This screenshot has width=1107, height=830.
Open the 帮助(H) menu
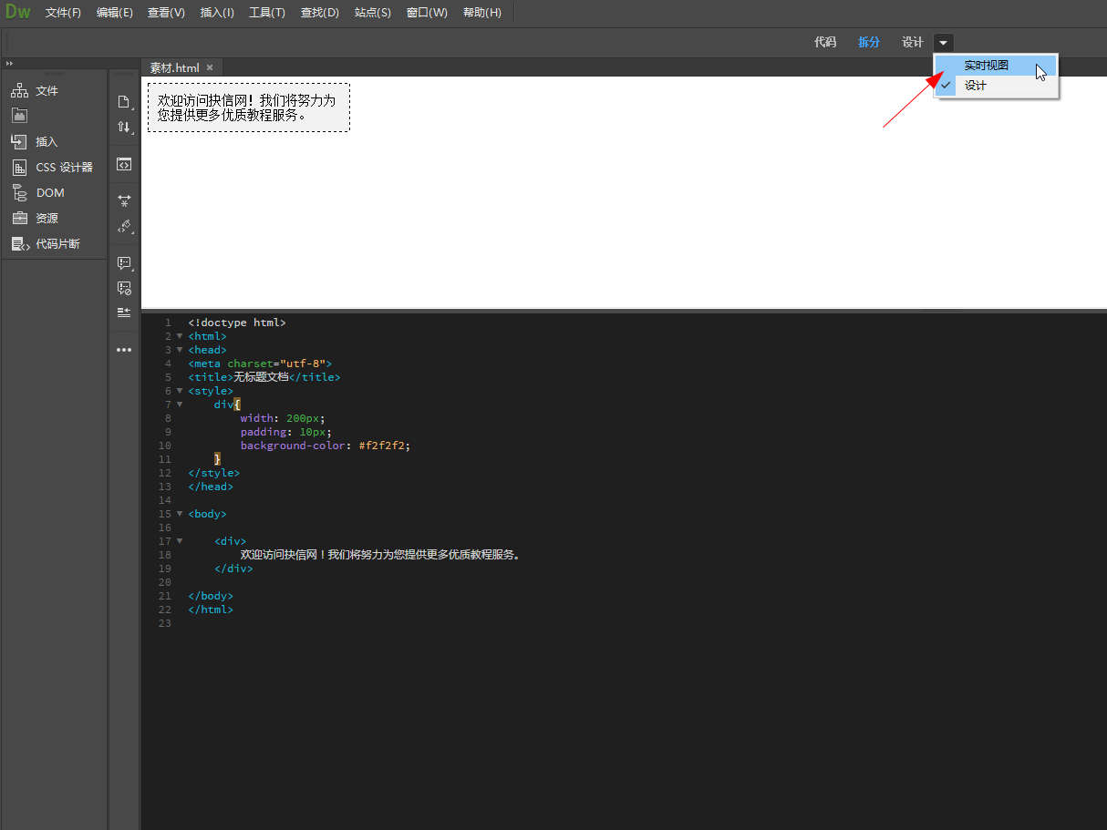pyautogui.click(x=482, y=13)
